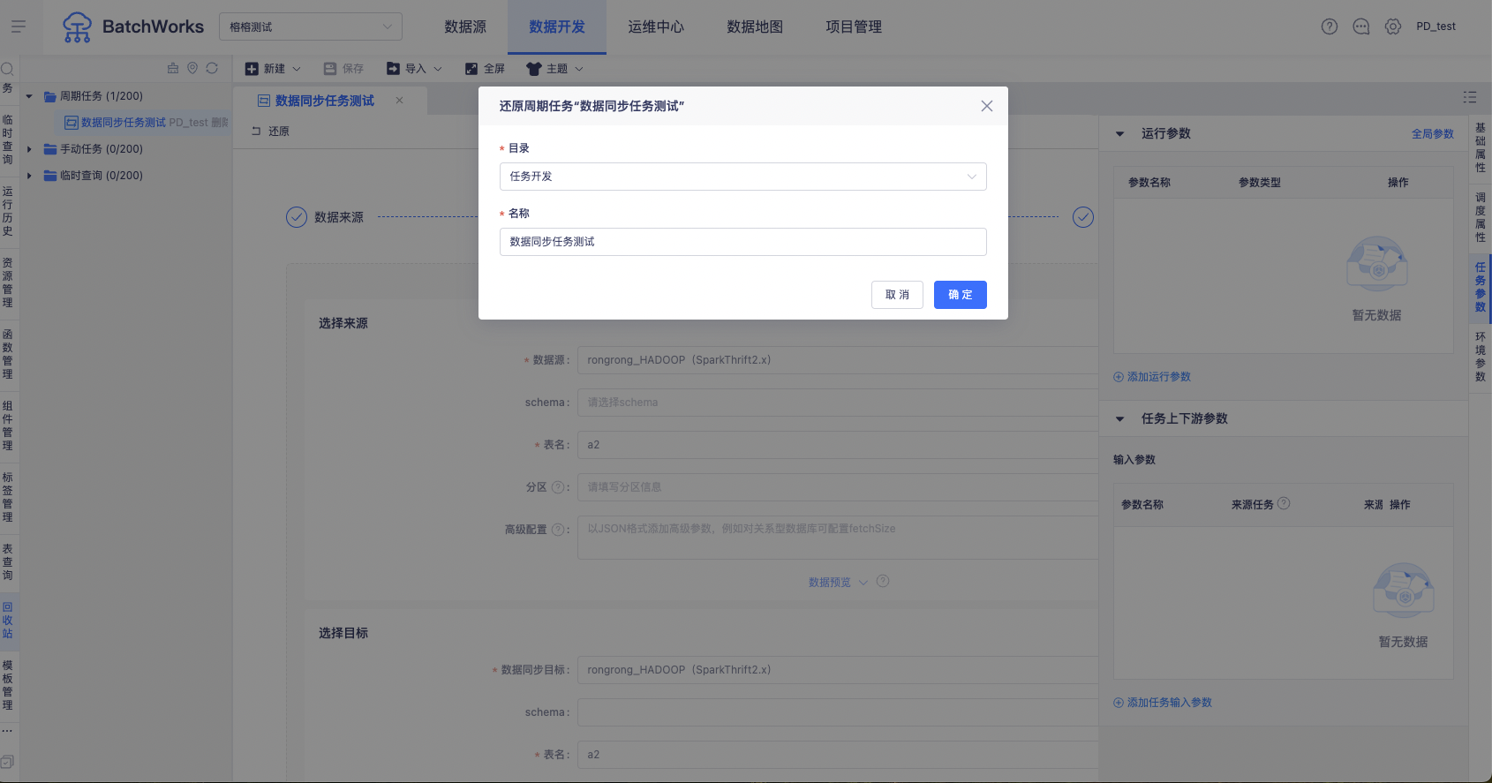Click the search magnifier icon in left sidebar
This screenshot has height=783, width=1492.
[7, 68]
